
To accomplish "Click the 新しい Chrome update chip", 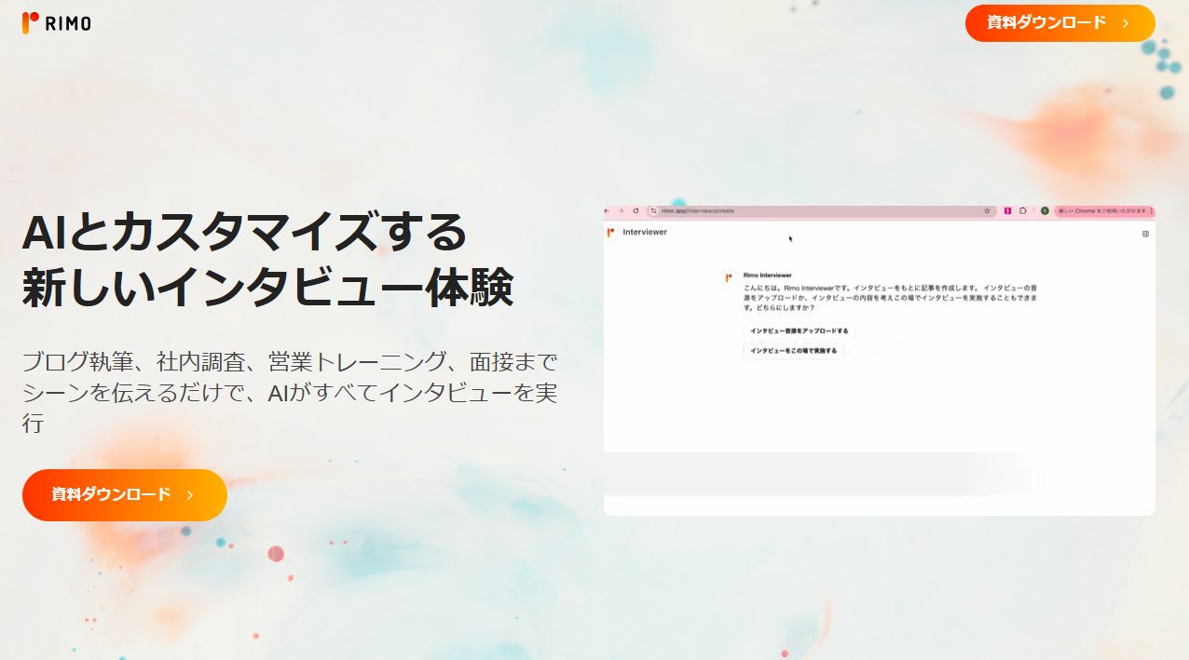I will pos(1101,211).
